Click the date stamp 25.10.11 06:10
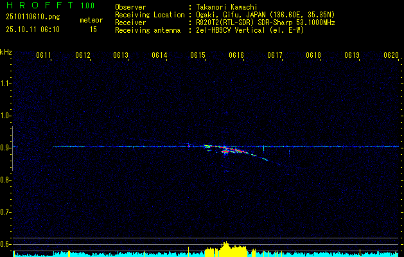Viewport: 404px width, 257px height. 33,30
